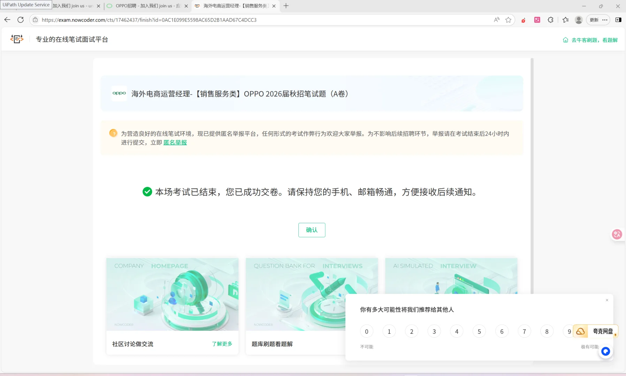
Task: Rate recommendation likelihood as 4
Action: pyautogui.click(x=457, y=331)
